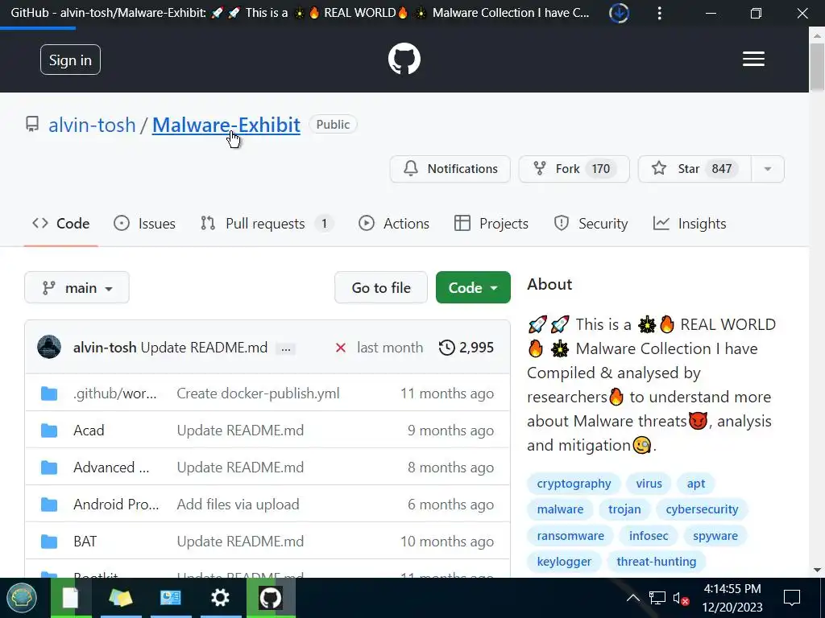825x618 pixels.
Task: Click the Go to file button
Action: tap(381, 287)
